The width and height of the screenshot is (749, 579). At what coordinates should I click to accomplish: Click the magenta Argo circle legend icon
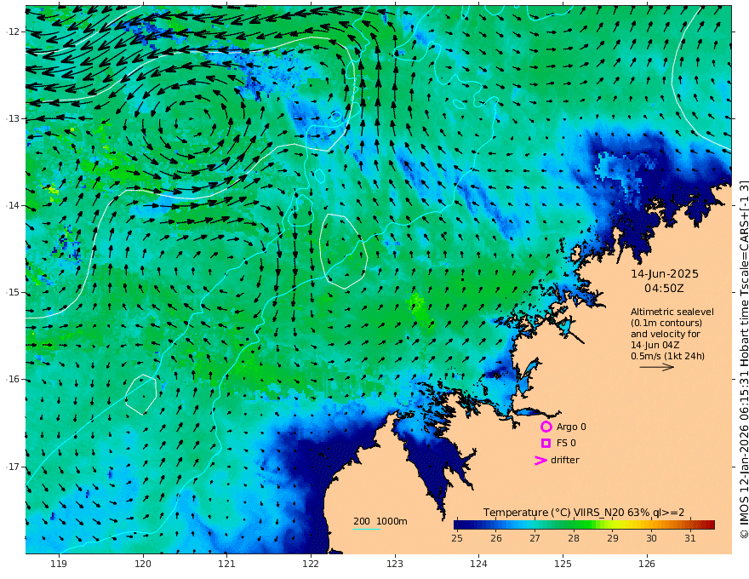pyautogui.click(x=546, y=427)
